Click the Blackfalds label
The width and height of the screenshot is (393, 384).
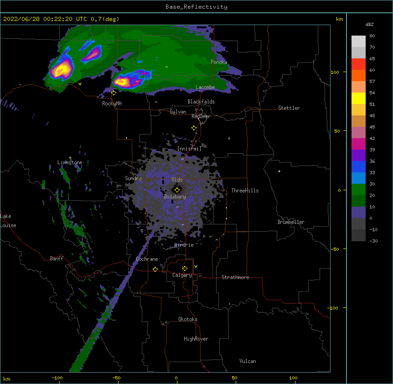(201, 102)
